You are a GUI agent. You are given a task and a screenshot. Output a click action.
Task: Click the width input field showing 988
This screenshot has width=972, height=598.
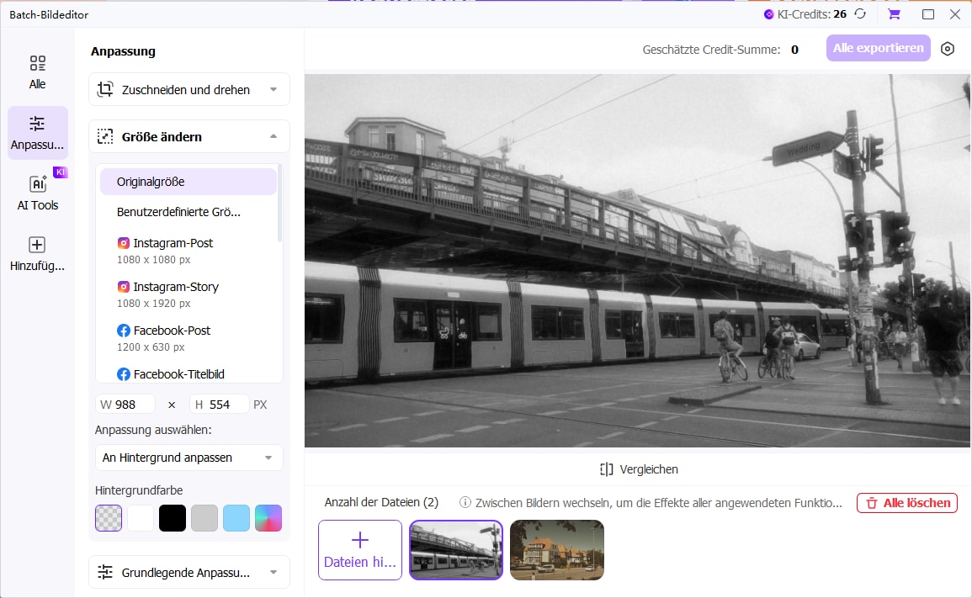point(125,405)
